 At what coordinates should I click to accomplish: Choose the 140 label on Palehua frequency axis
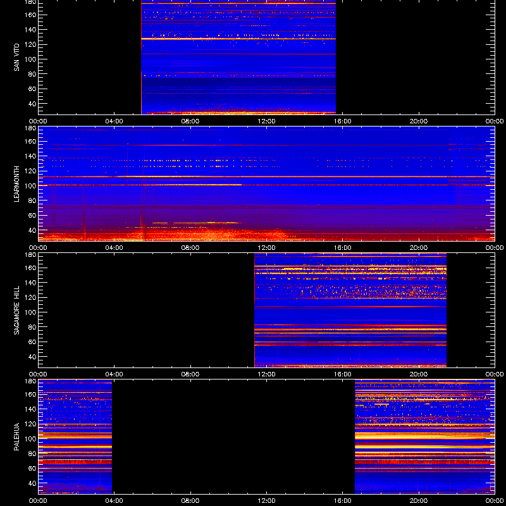[30, 409]
